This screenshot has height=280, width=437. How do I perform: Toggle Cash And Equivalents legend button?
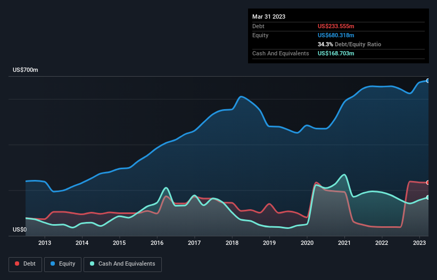(122, 264)
